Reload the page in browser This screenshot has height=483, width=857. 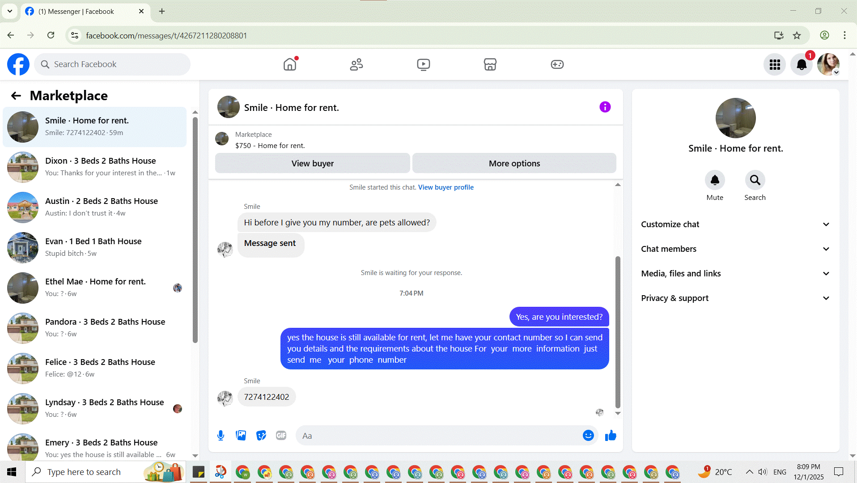click(51, 35)
